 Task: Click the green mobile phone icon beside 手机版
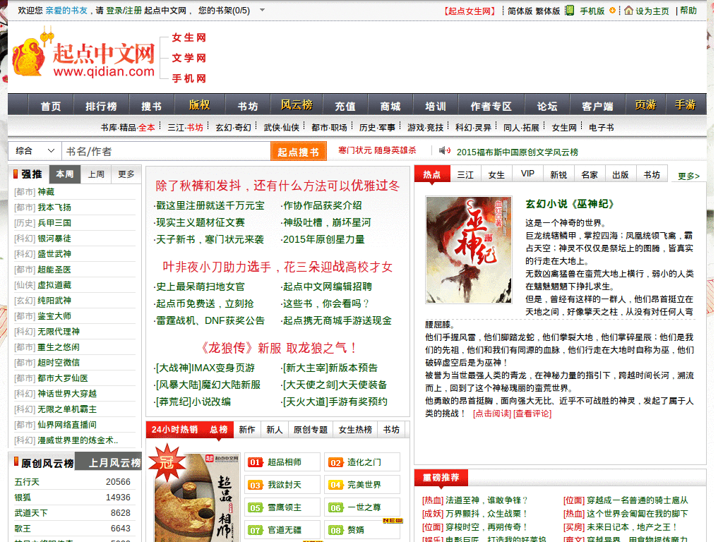pos(570,10)
